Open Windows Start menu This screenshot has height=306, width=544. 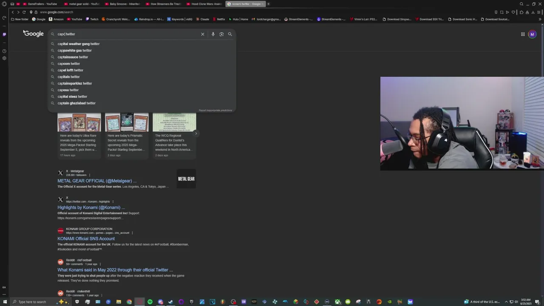point(5,302)
